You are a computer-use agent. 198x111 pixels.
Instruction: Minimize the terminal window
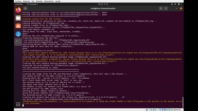pyautogui.click(x=171, y=9)
